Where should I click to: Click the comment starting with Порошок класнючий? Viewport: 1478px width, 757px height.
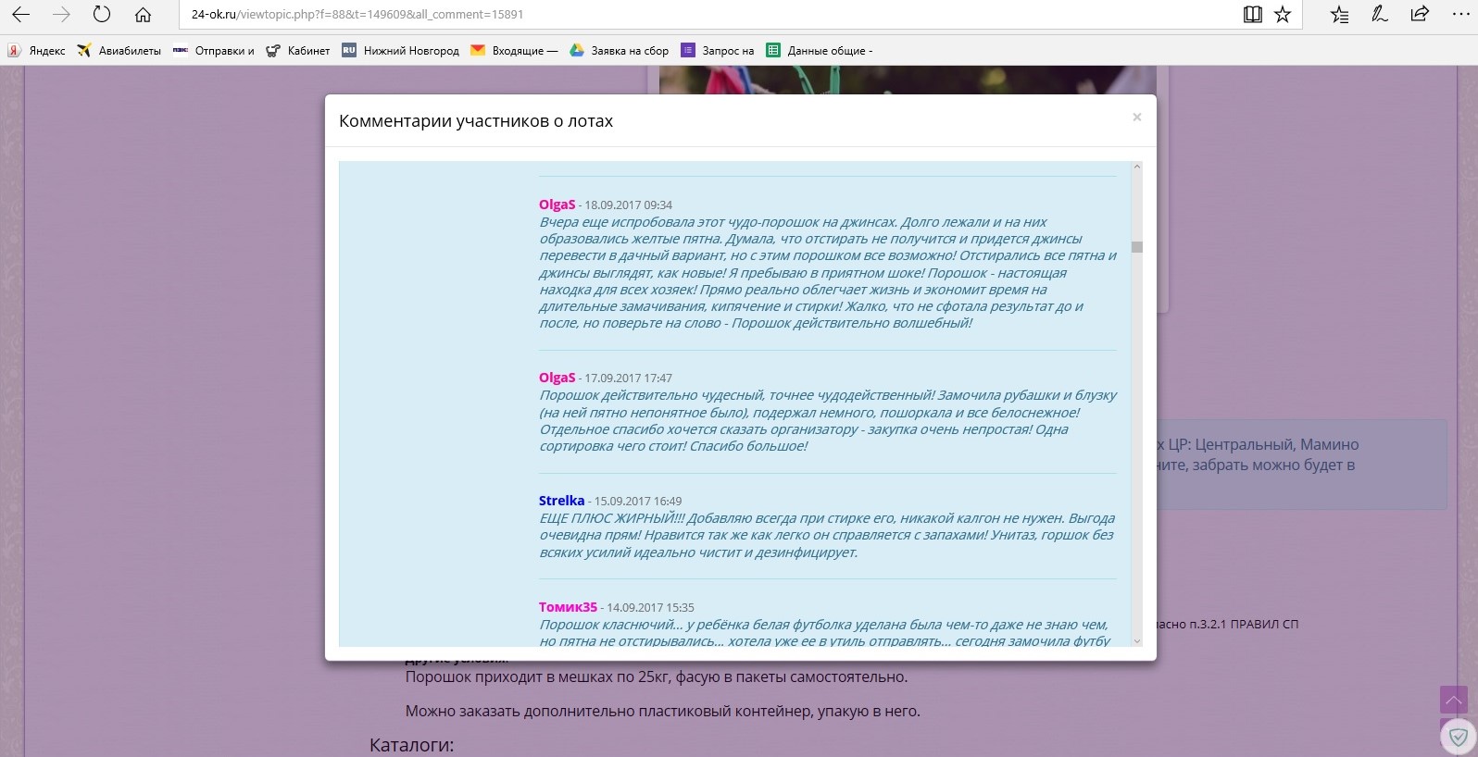point(825,632)
